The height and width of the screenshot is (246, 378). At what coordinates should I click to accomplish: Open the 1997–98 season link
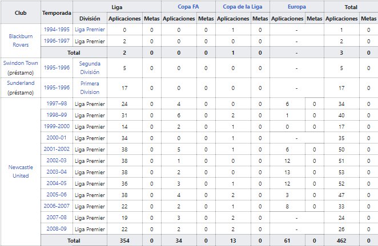point(57,104)
